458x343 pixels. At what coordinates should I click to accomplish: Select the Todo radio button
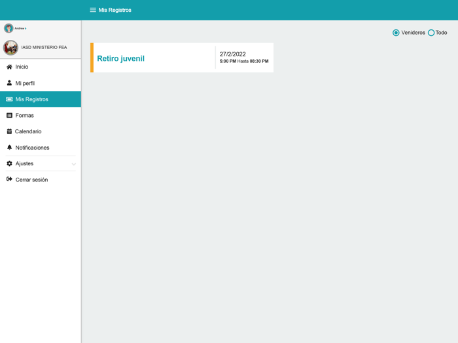point(431,33)
